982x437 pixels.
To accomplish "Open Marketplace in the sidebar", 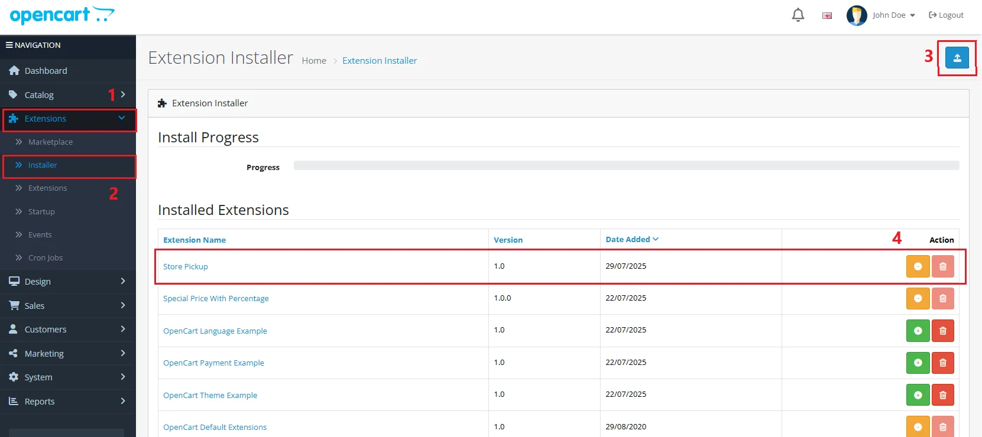I will point(50,142).
